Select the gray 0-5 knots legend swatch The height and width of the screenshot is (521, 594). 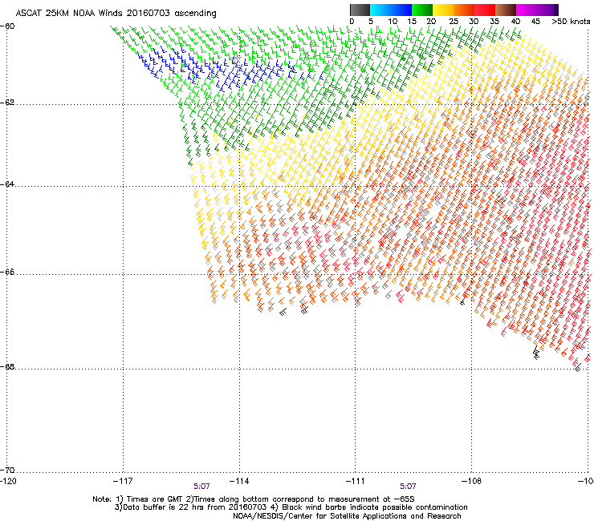coord(360,10)
